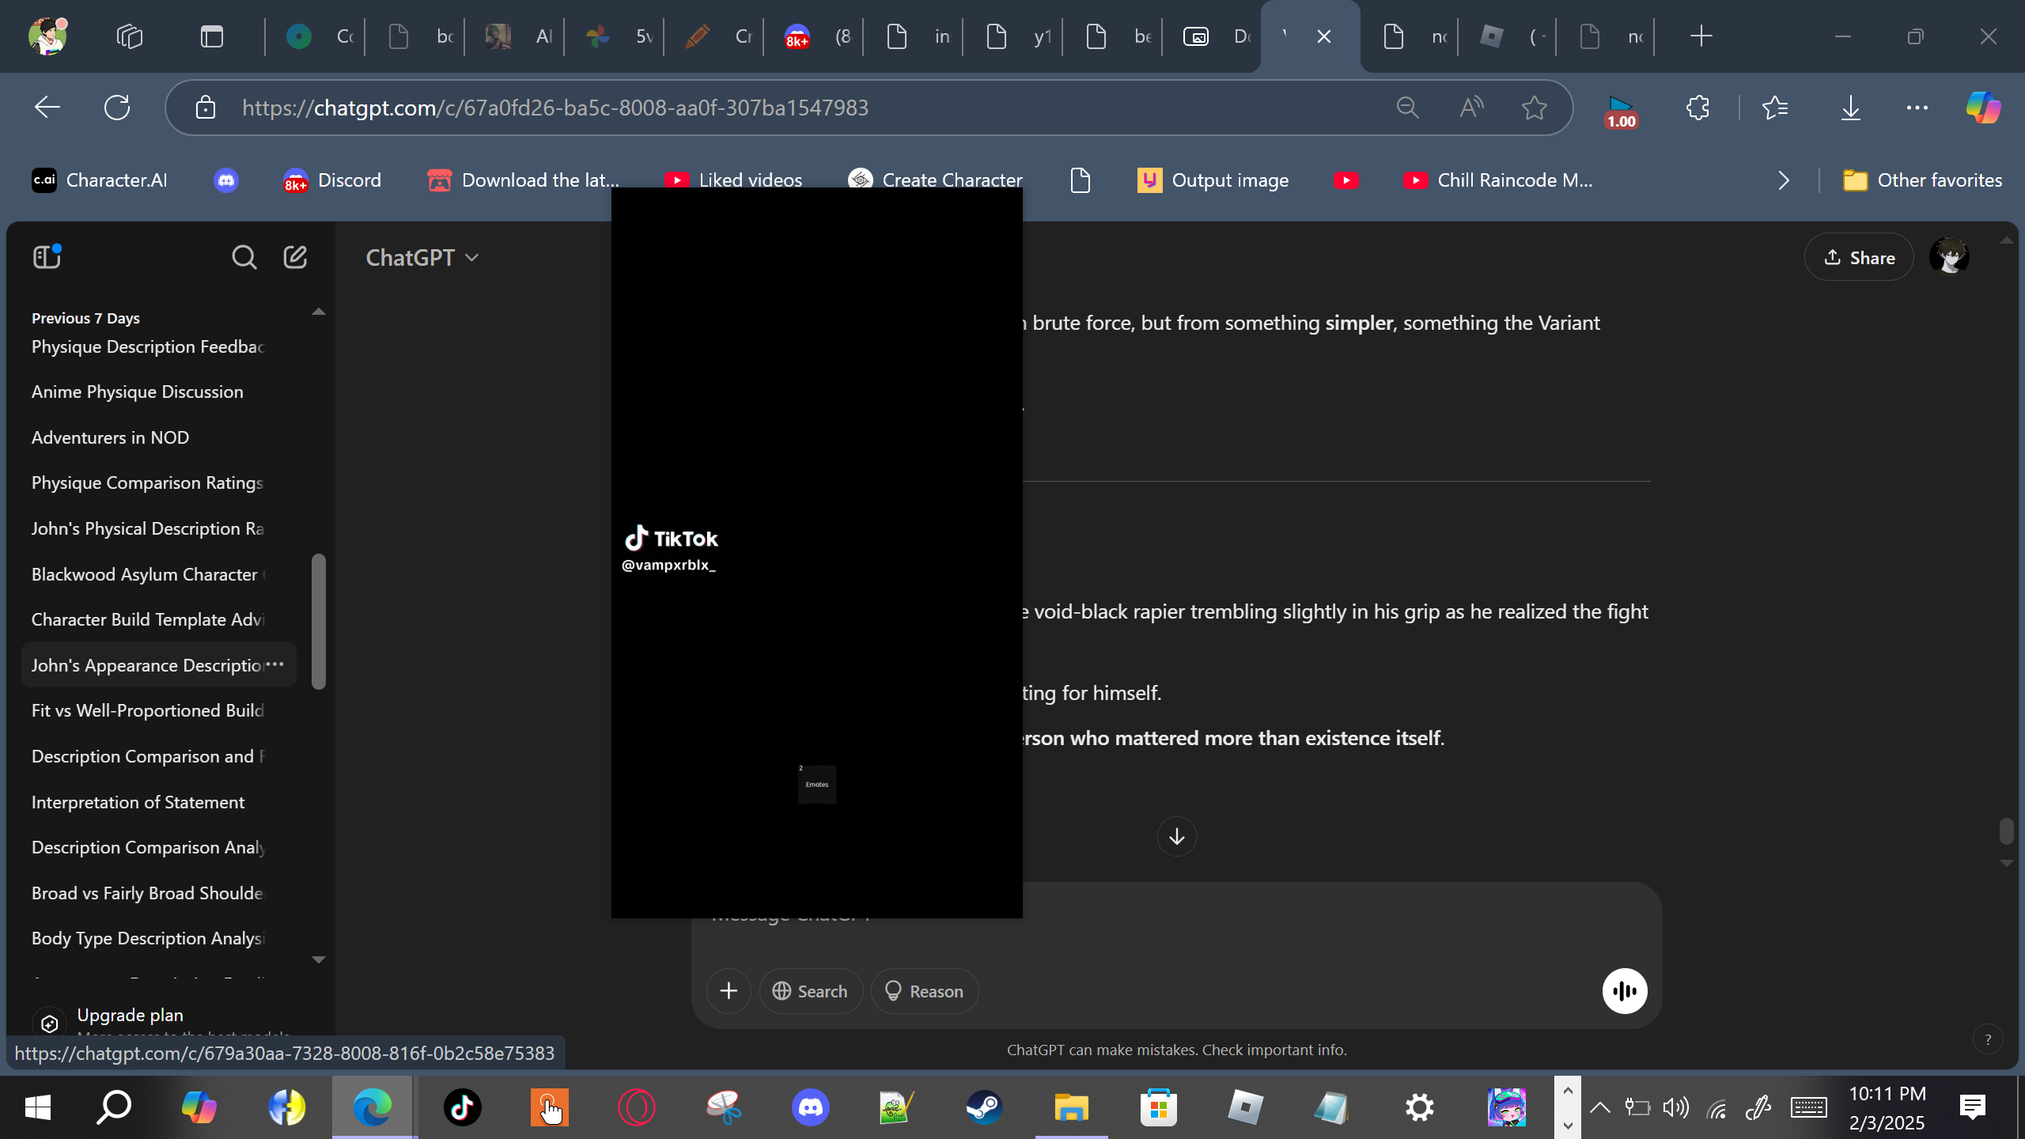Open the Discord bookmark with 8k+ badge
Image resolution: width=2025 pixels, height=1139 pixels.
[x=332, y=180]
